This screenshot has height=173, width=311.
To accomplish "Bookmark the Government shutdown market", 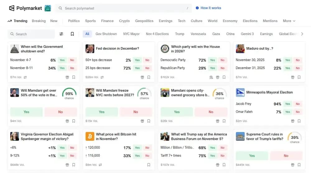I will (74, 77).
